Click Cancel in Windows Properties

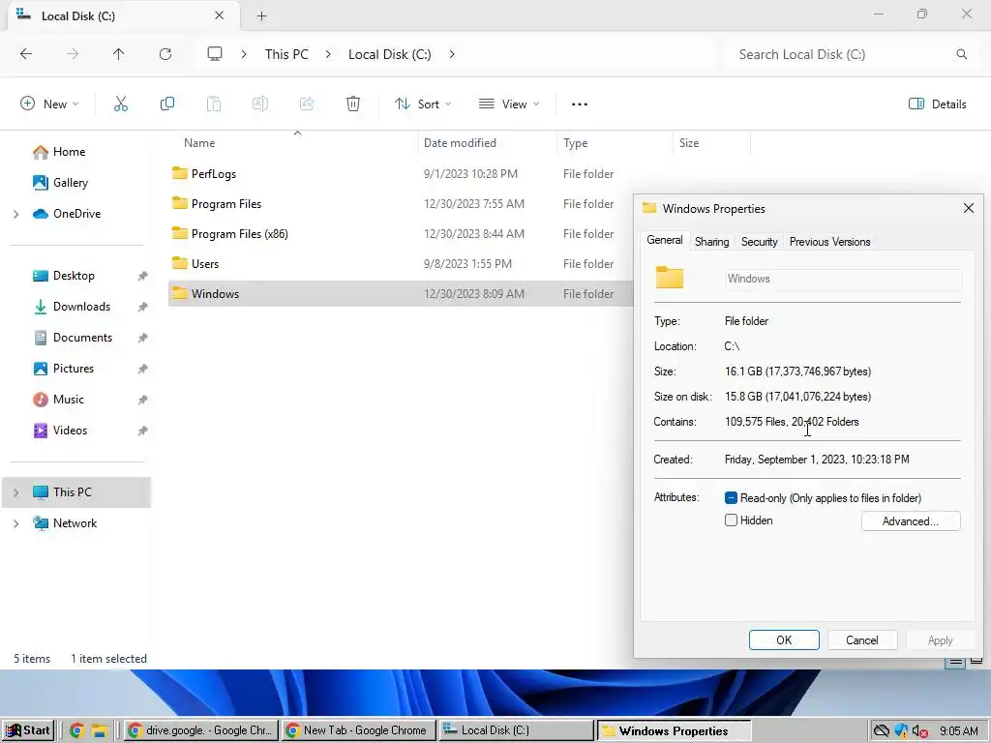862,640
